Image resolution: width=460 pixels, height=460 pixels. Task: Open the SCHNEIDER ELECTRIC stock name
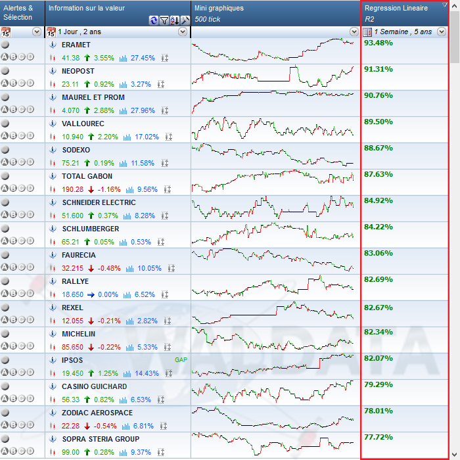tap(99, 202)
